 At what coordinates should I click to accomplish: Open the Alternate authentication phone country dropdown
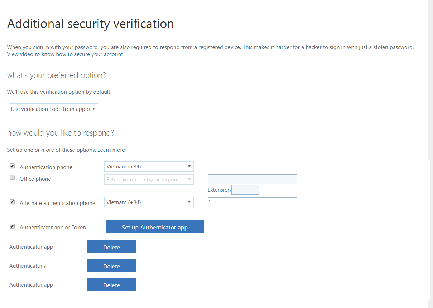[149, 202]
